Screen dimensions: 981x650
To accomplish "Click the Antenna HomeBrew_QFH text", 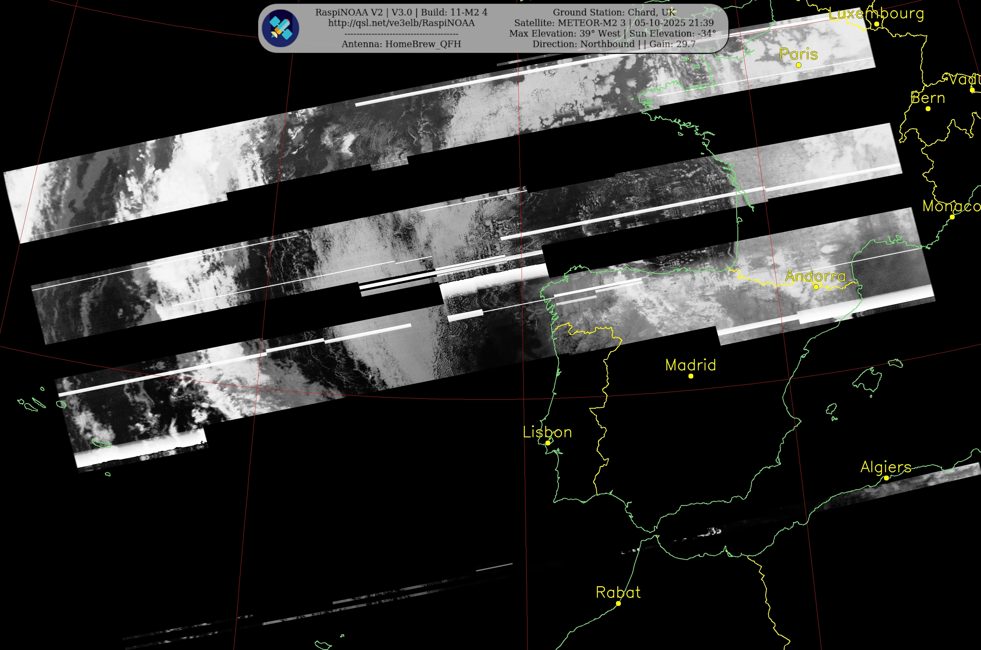I will [401, 44].
